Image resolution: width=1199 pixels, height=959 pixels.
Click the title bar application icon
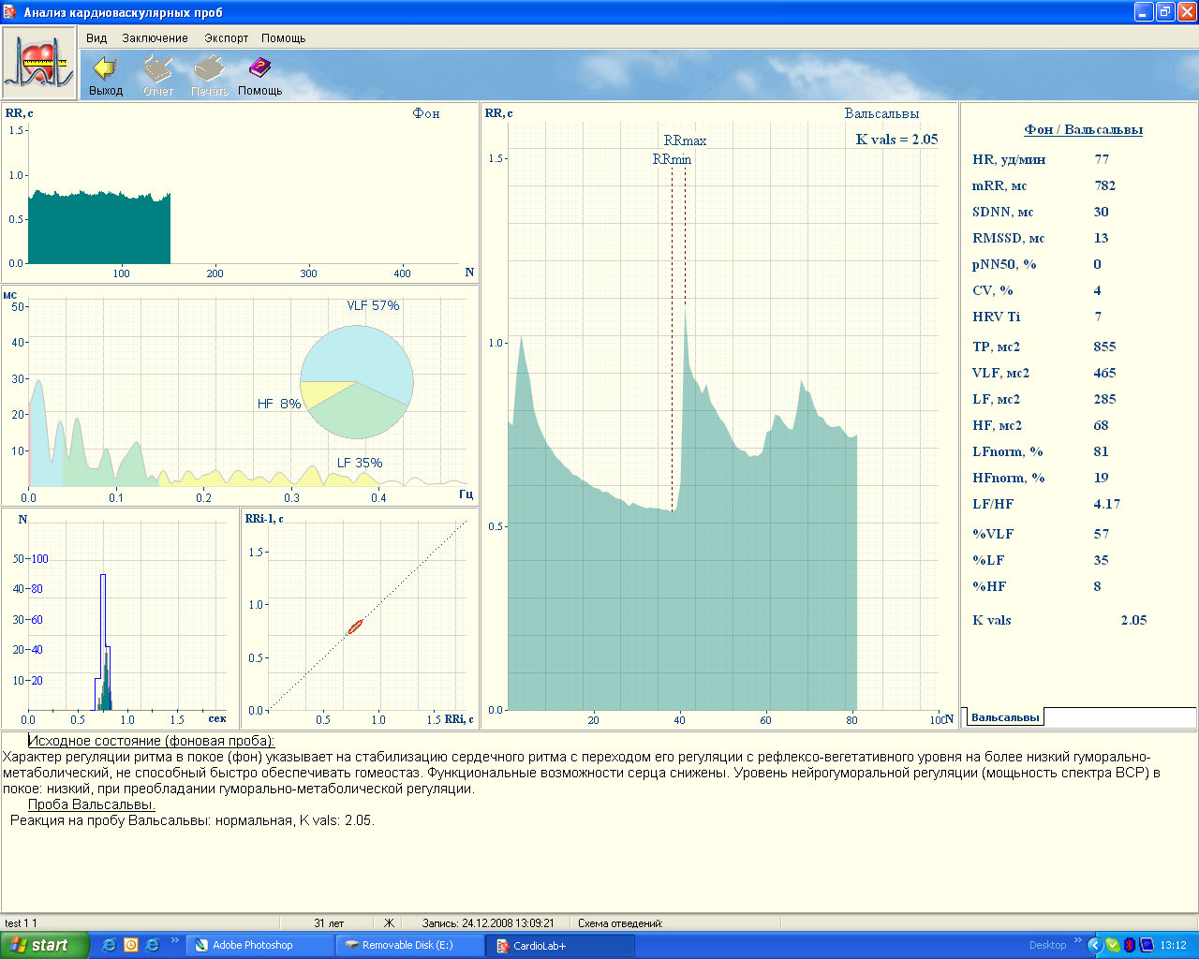(x=10, y=12)
